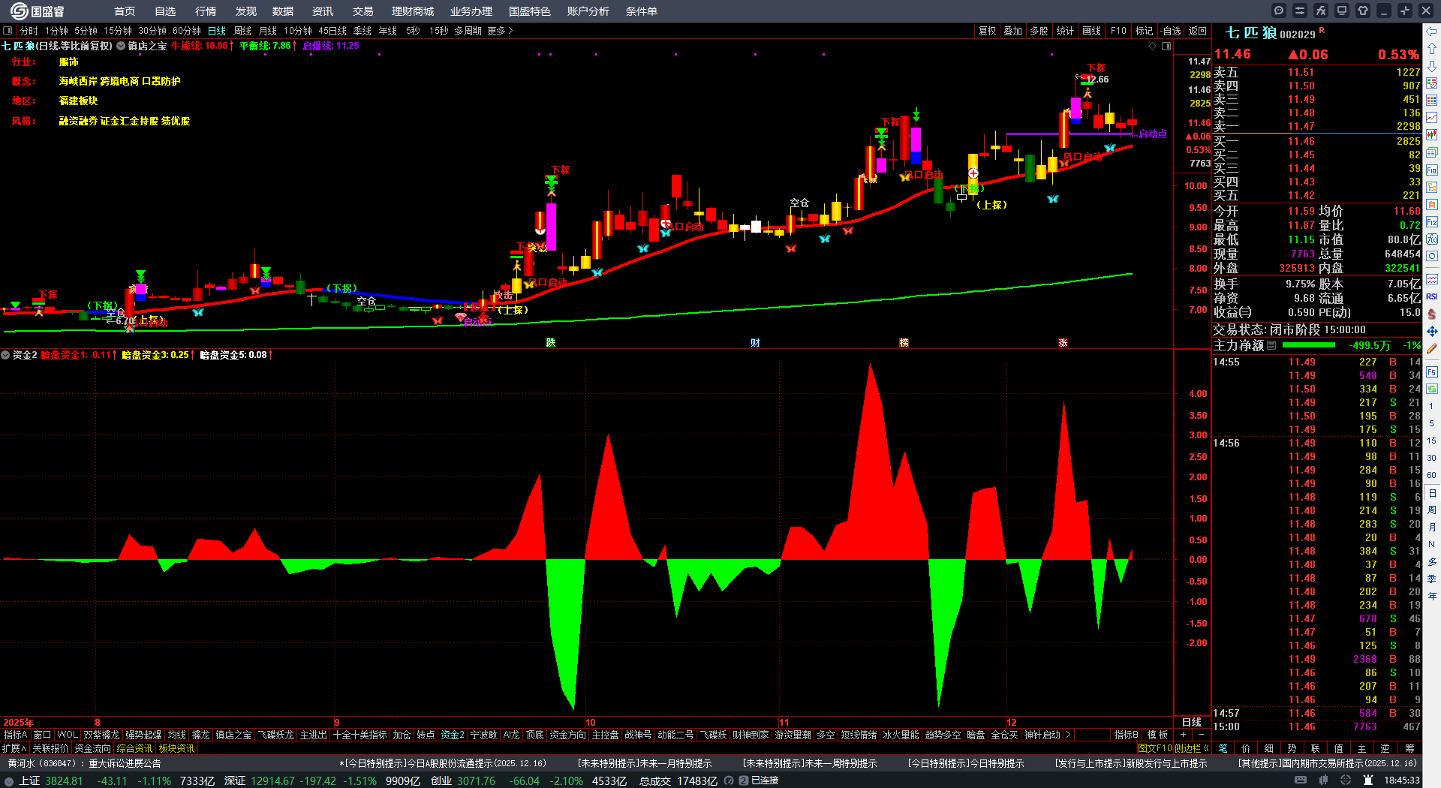Click the list icon beside 主力净额

pos(1271,345)
